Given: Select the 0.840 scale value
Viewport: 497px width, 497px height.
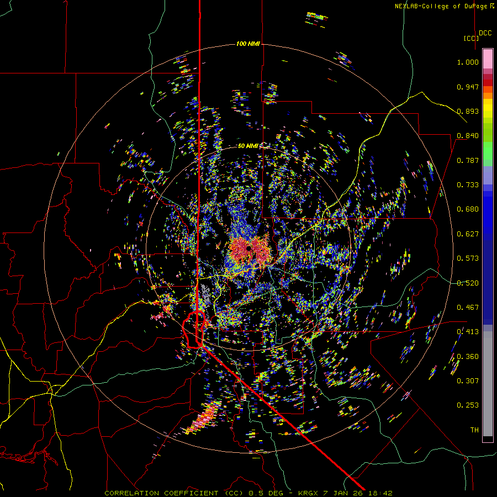Looking at the screenshot, I should (468, 136).
